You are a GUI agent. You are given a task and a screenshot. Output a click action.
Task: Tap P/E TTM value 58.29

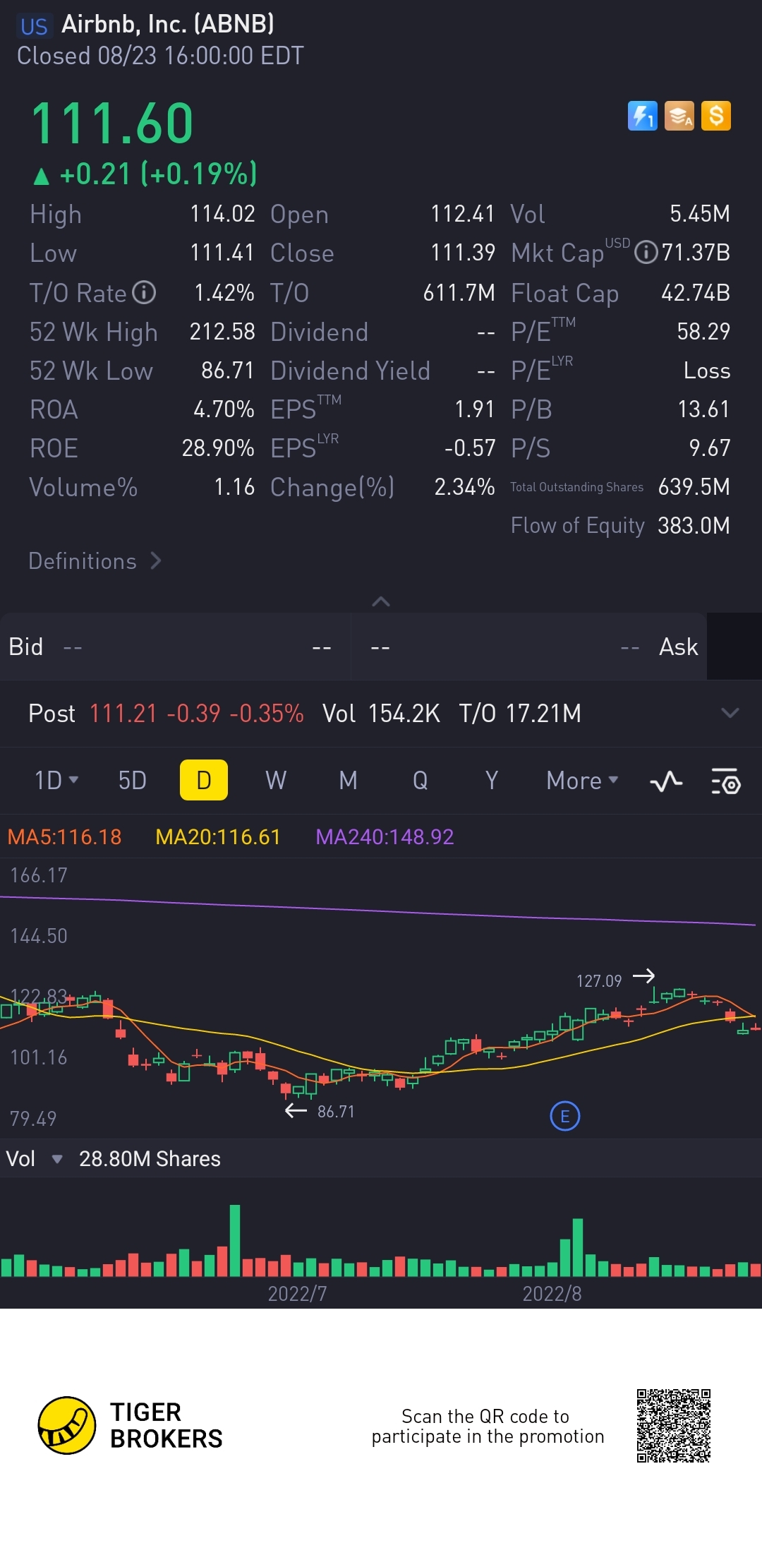coord(703,331)
